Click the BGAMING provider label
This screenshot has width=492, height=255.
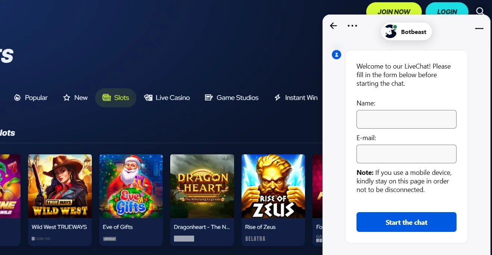(x=41, y=239)
